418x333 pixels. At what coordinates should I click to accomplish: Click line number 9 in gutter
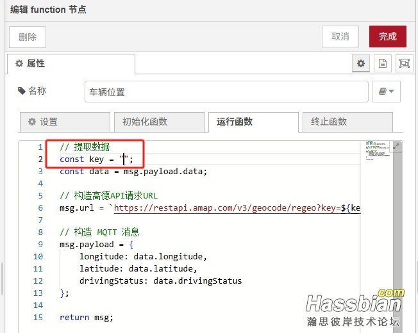click(40, 245)
